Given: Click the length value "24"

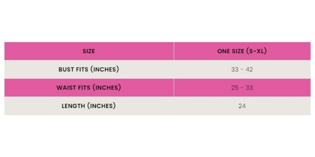Looking at the screenshot, I should click(x=242, y=106).
